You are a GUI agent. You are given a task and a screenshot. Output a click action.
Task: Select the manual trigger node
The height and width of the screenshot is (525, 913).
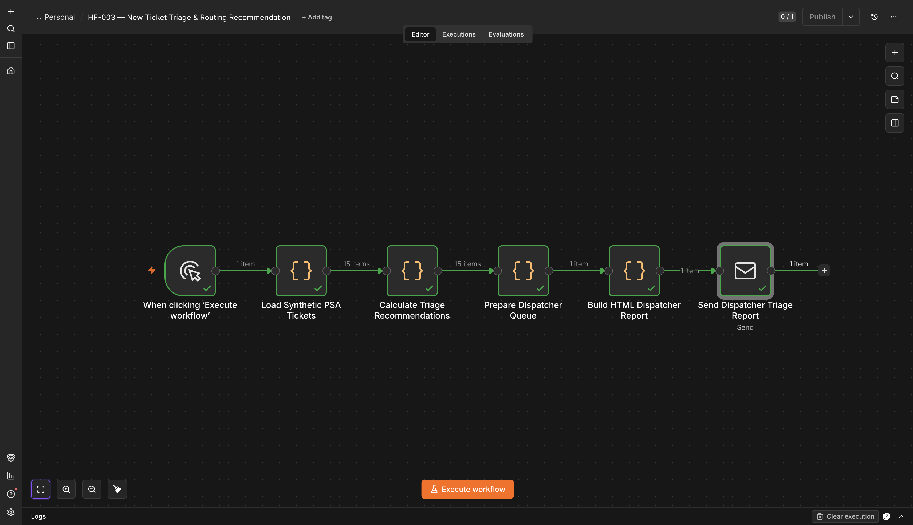coord(190,271)
